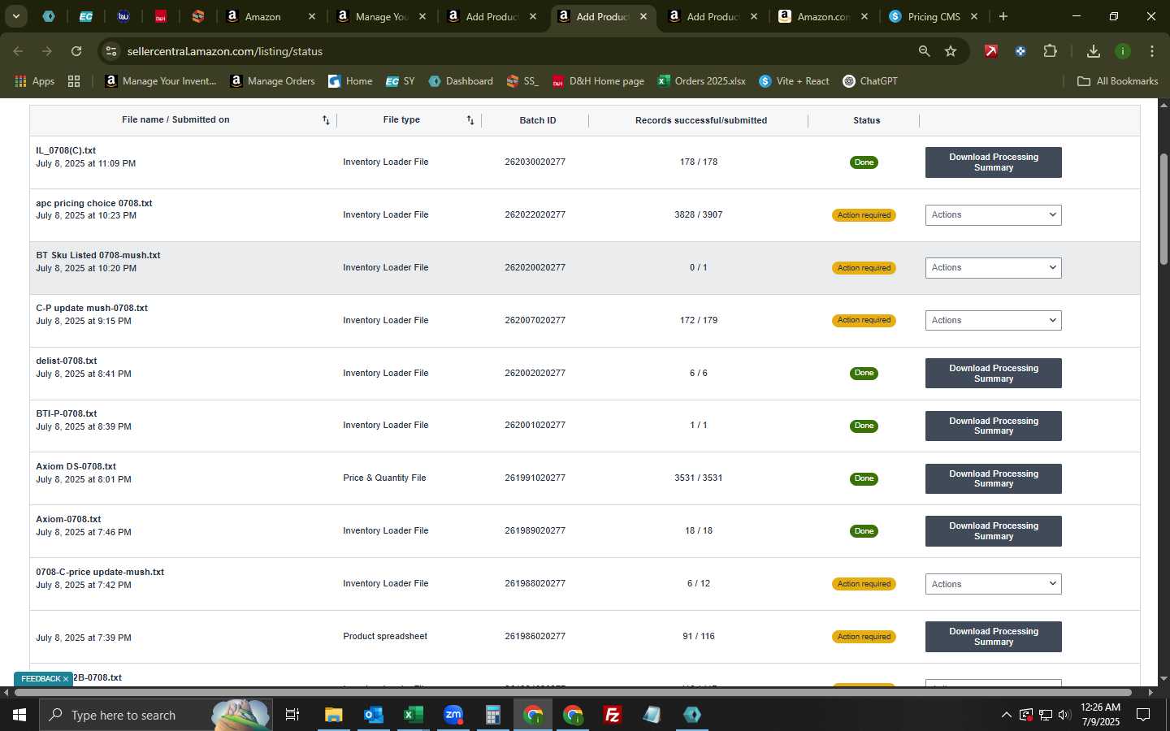Viewport: 1170px width, 731px height.
Task: Close the FEEDBACK widget with its X
Action: (x=66, y=679)
